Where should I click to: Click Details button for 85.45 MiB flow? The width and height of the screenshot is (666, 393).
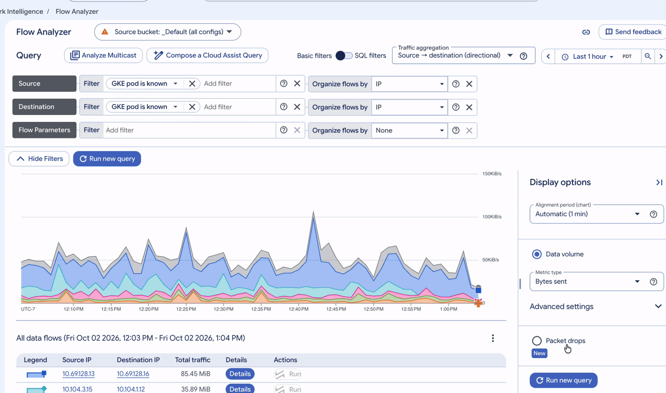pyautogui.click(x=240, y=374)
